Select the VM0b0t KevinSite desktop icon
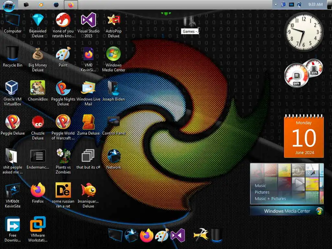The image size is (332, 249). tap(13, 196)
